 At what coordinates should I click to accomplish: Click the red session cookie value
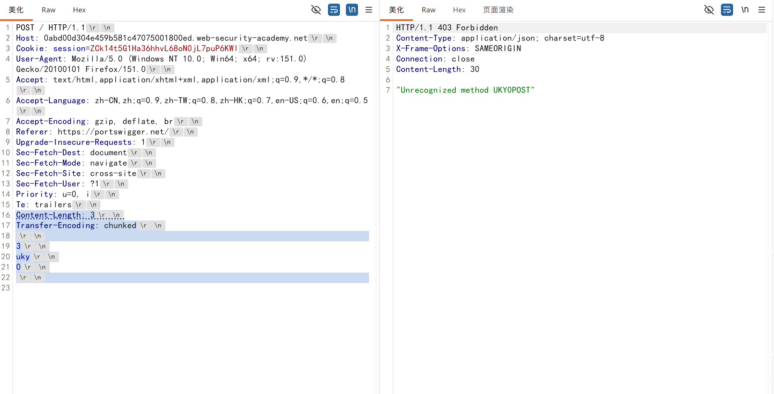click(x=164, y=49)
